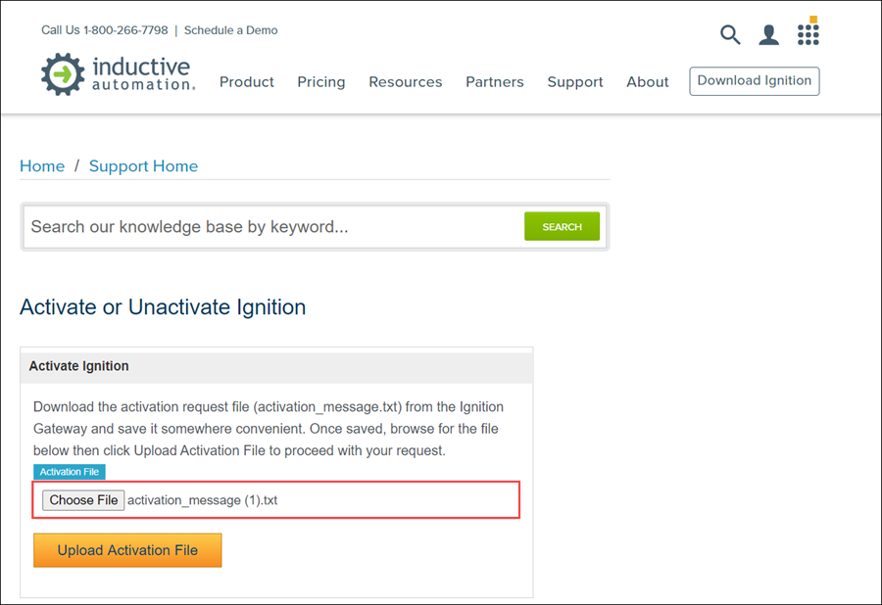Open the Support menu
This screenshot has height=605, width=882.
coord(575,82)
